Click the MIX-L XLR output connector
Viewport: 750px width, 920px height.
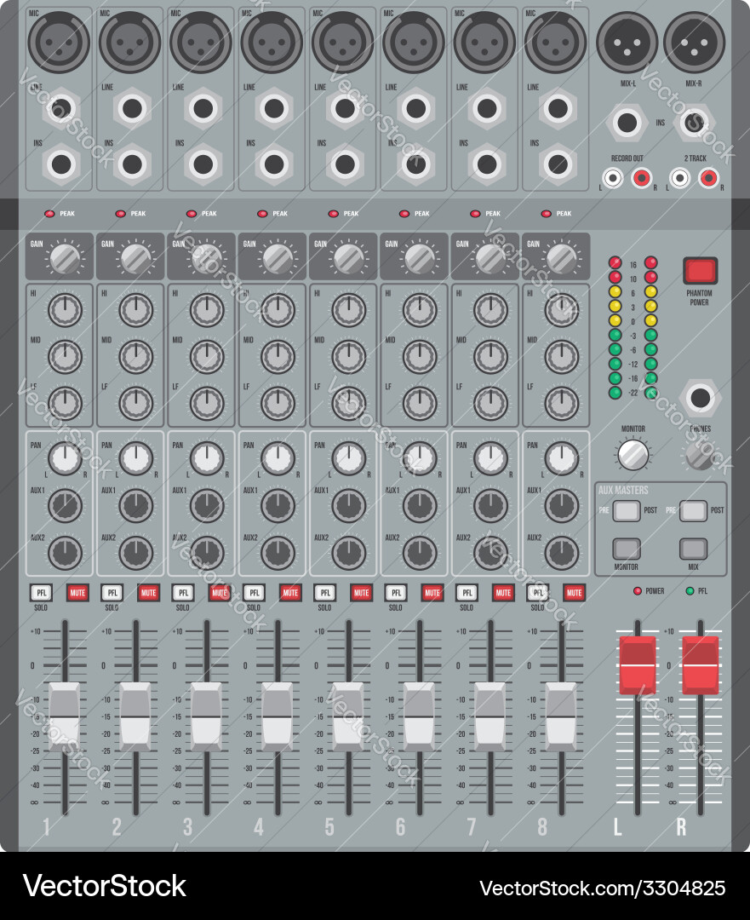coord(627,41)
